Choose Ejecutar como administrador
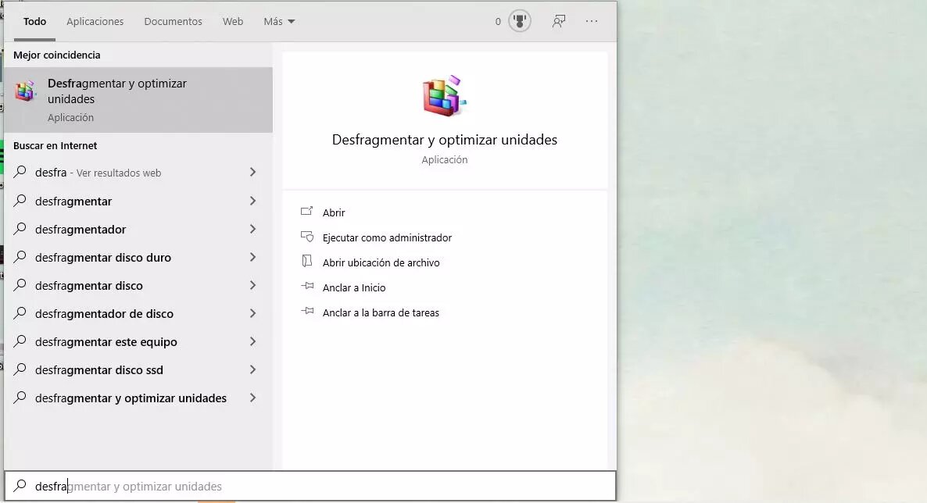This screenshot has width=927, height=503. (387, 237)
